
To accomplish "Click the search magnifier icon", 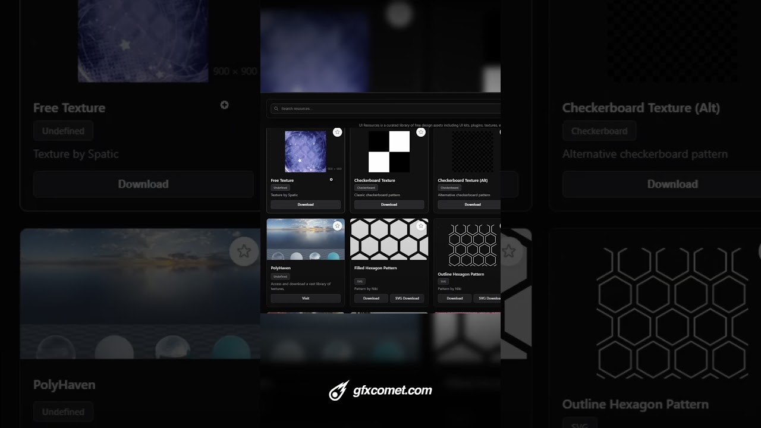I will tap(276, 109).
